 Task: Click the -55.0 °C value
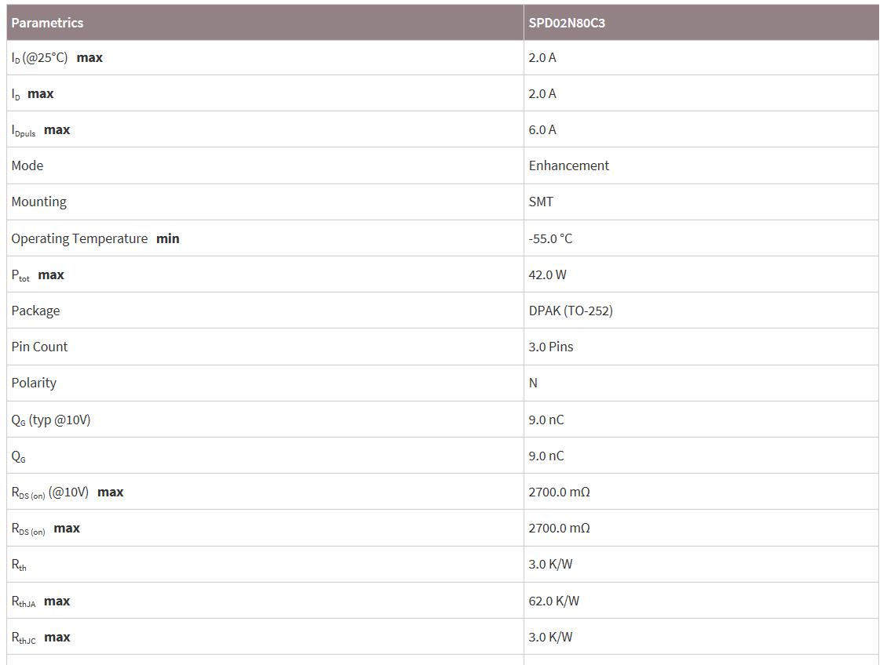550,238
